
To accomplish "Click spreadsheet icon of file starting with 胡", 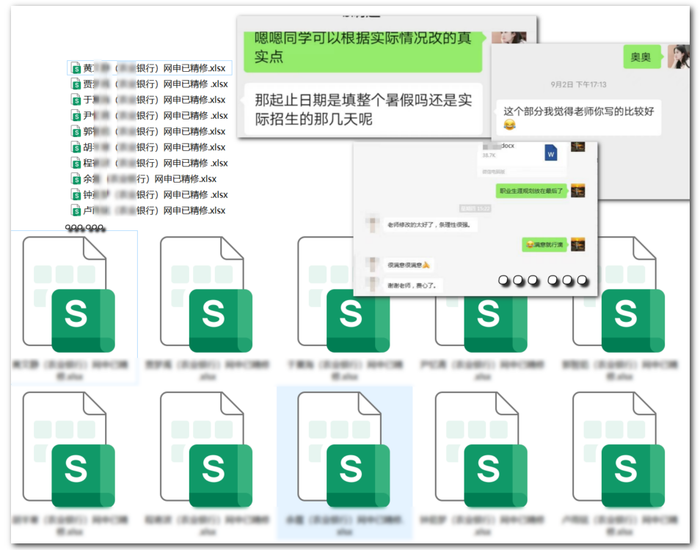I will point(76,147).
